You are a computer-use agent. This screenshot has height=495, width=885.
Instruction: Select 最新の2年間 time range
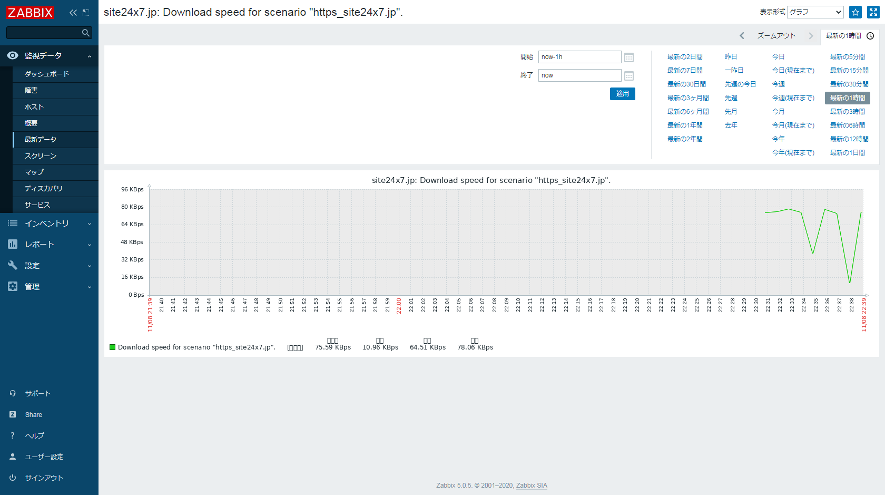685,139
